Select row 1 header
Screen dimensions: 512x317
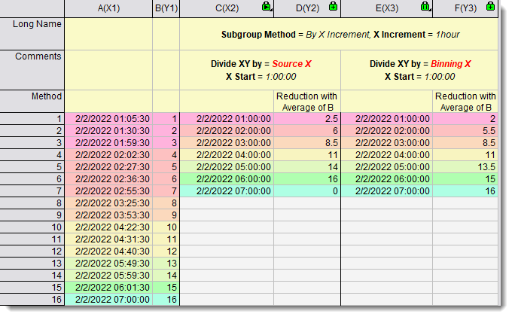coord(32,118)
